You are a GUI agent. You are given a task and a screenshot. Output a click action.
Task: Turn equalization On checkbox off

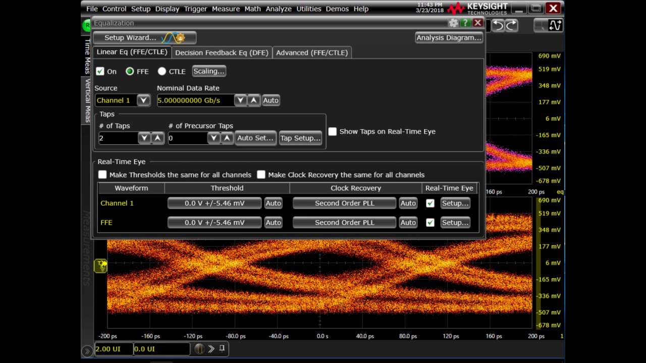[x=100, y=72]
